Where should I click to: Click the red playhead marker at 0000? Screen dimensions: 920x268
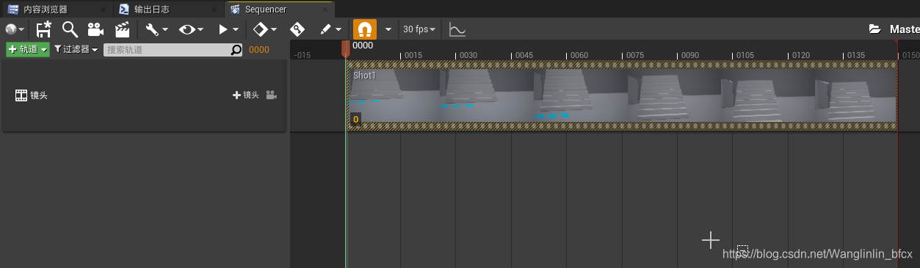(x=346, y=48)
